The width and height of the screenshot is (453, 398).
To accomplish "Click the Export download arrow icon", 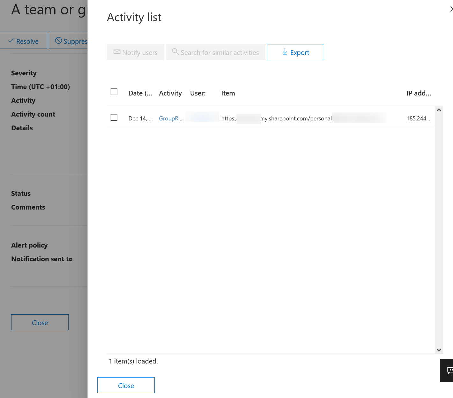I will tap(285, 52).
